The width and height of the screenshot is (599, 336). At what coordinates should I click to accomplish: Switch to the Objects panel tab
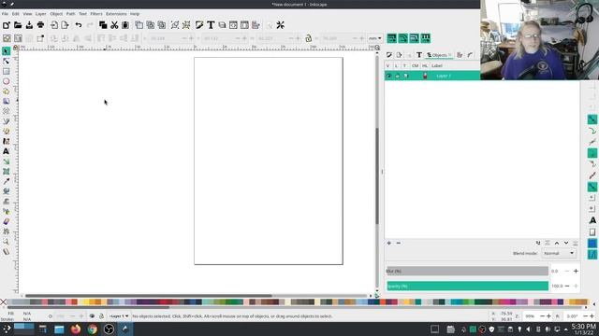[x=439, y=55]
